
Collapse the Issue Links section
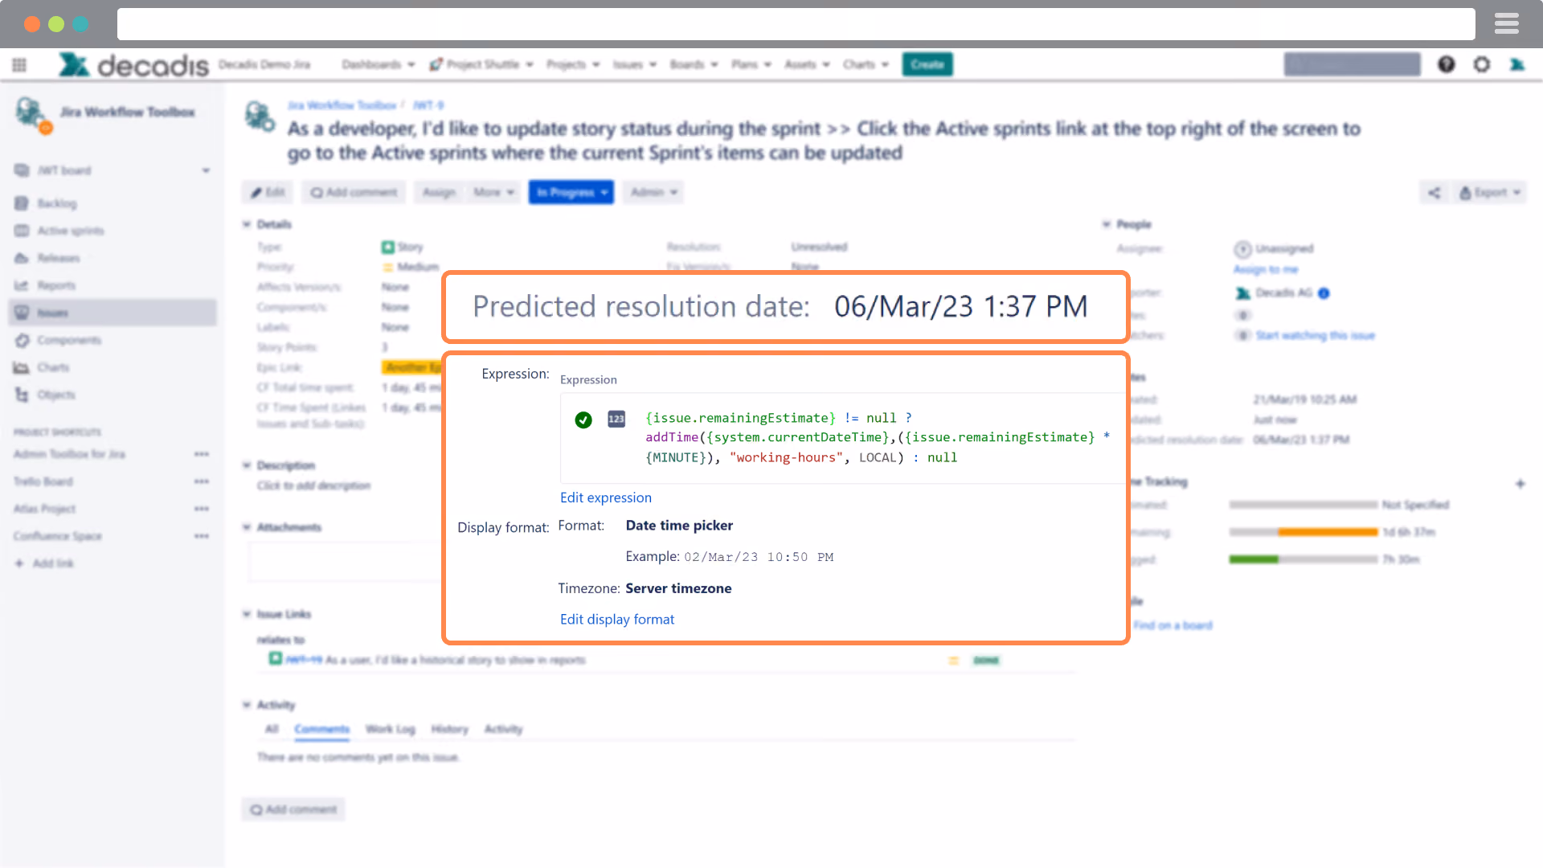coord(247,614)
